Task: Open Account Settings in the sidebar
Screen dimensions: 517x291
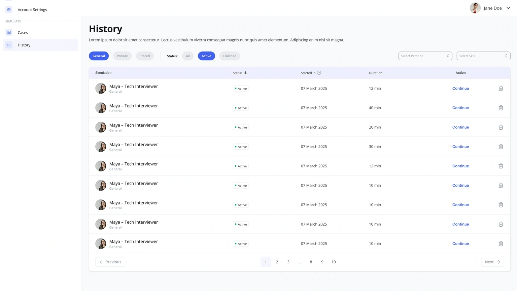Action: point(40,10)
